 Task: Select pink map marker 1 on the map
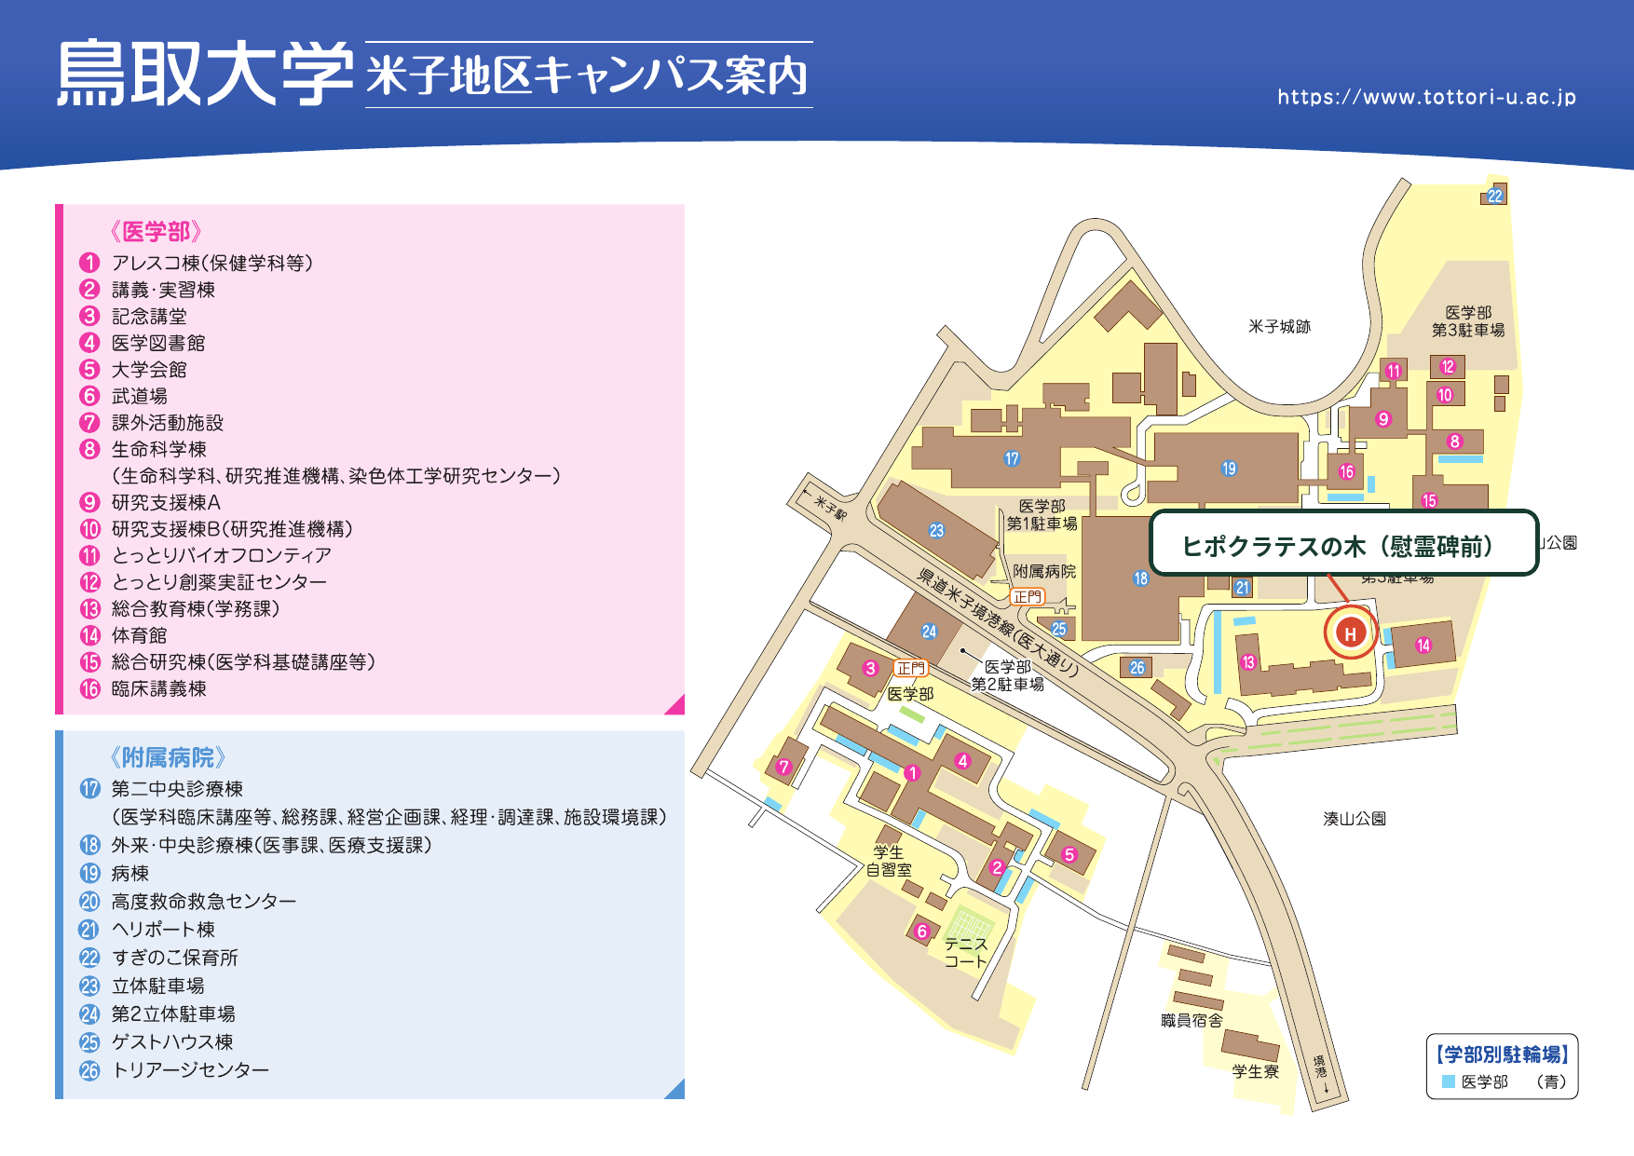point(912,773)
